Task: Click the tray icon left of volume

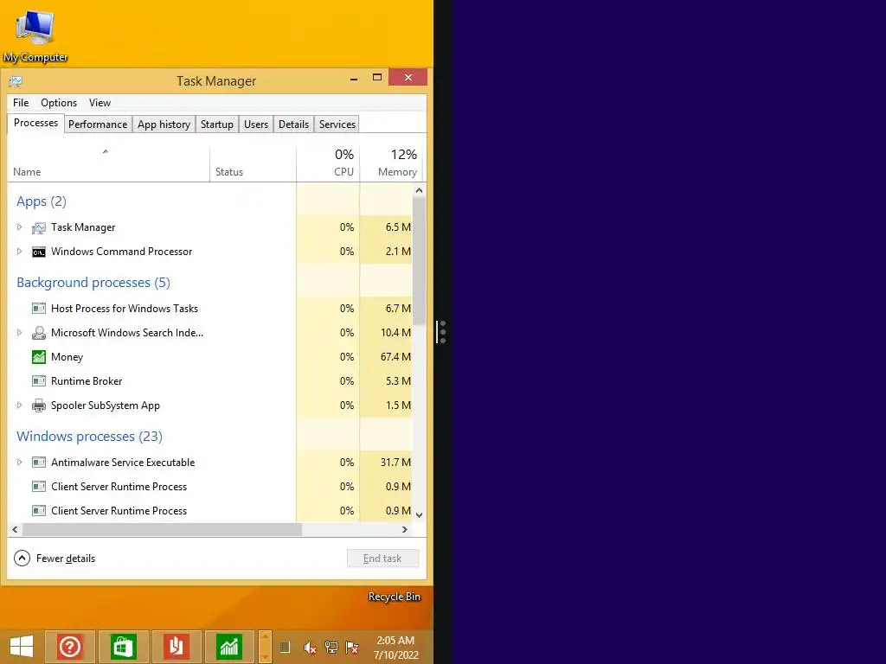Action: 285,647
